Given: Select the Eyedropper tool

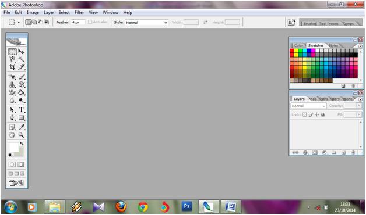Looking at the screenshot, I should tap(21, 127).
